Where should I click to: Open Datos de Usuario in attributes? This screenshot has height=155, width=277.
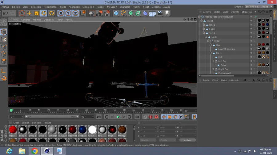[230, 80]
